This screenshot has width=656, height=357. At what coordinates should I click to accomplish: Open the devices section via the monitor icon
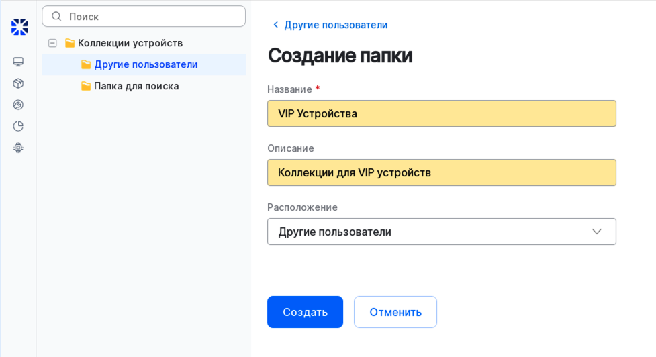pos(18,62)
